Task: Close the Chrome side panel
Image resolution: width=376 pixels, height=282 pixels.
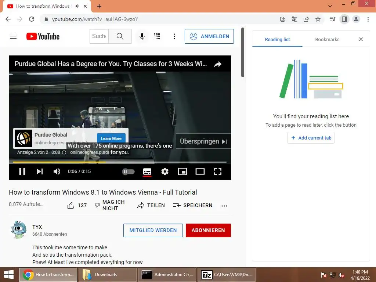Action: click(361, 39)
